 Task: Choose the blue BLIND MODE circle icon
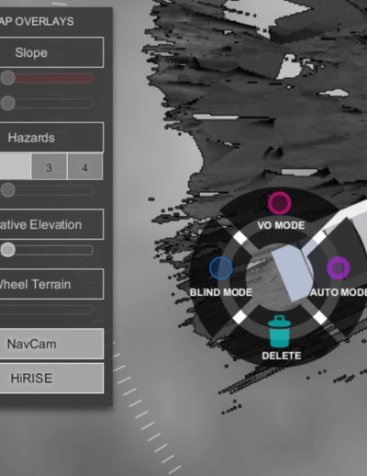point(221,268)
